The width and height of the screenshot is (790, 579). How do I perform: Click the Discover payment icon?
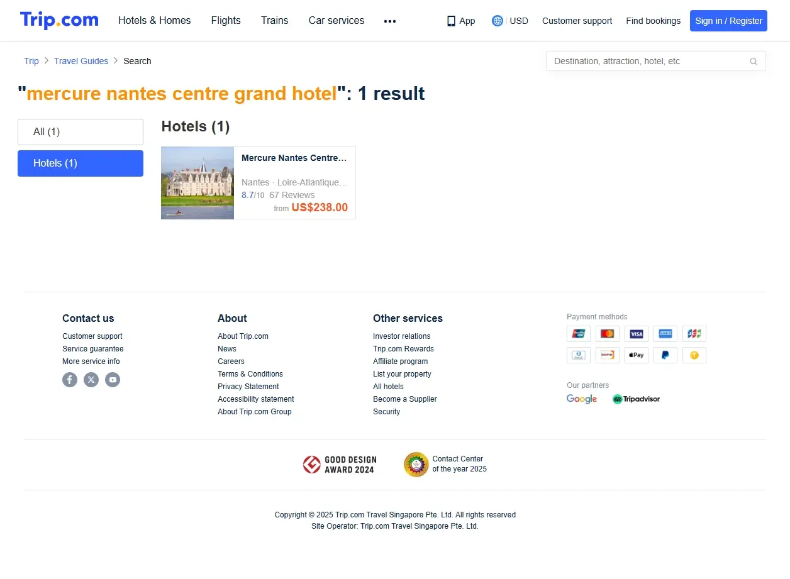(x=608, y=355)
